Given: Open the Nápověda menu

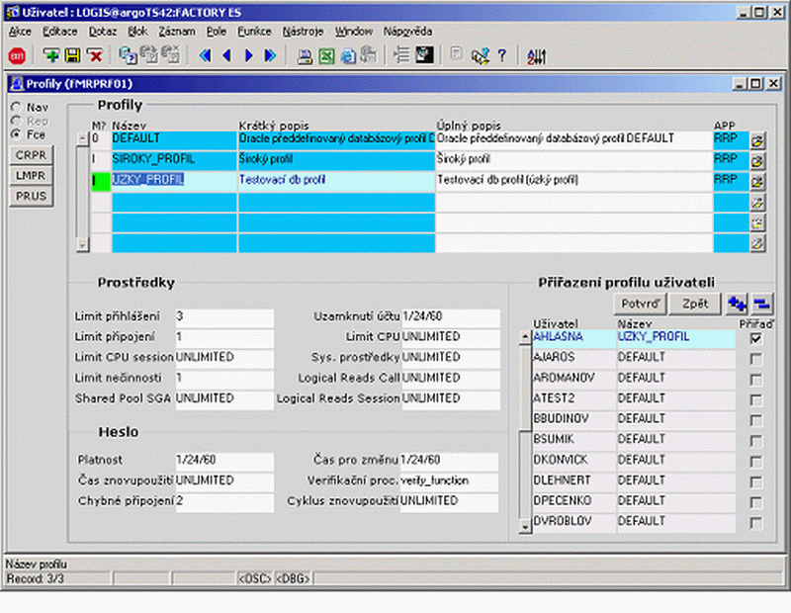Looking at the screenshot, I should point(407,32).
